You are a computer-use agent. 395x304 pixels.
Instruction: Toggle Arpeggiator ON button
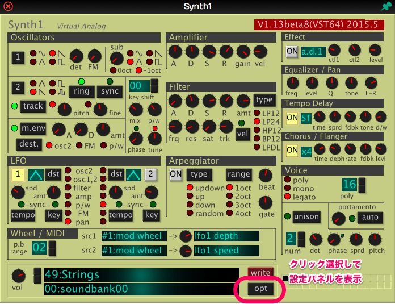click(x=175, y=174)
